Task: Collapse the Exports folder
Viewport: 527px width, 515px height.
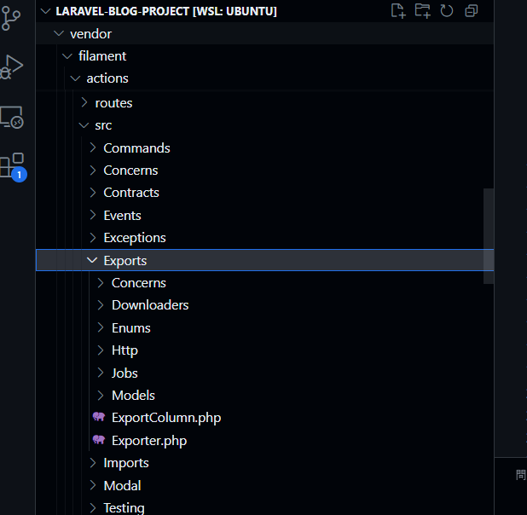Action: [264, 260]
